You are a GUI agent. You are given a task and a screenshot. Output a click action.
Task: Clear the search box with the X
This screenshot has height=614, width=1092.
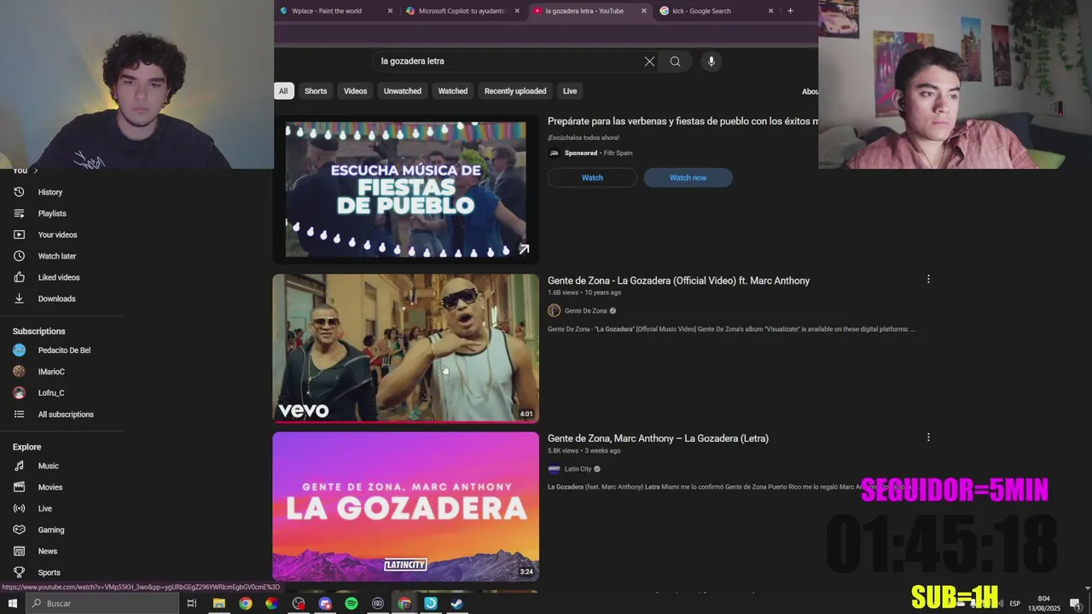[649, 61]
